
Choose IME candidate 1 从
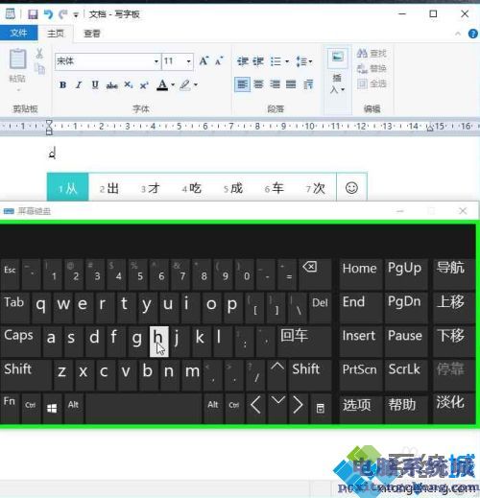click(68, 188)
